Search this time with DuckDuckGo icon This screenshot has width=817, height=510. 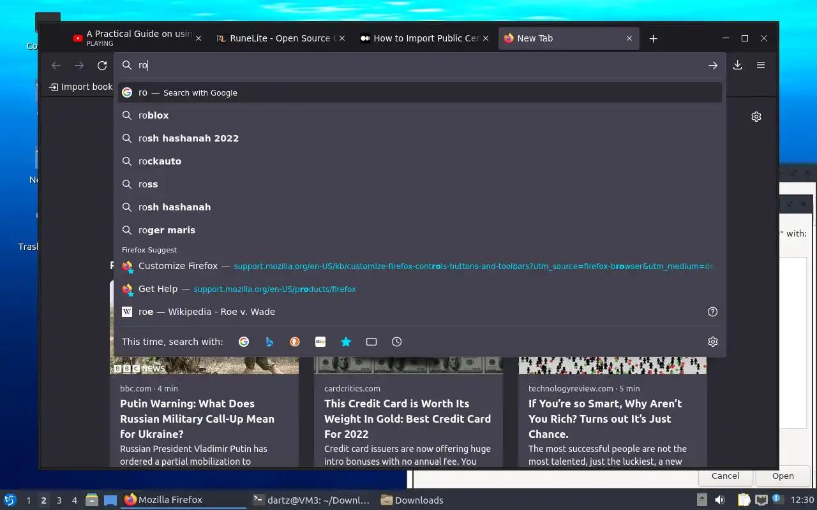click(x=295, y=342)
